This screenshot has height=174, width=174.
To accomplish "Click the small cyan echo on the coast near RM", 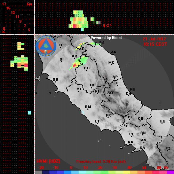I will [x=83, y=112].
